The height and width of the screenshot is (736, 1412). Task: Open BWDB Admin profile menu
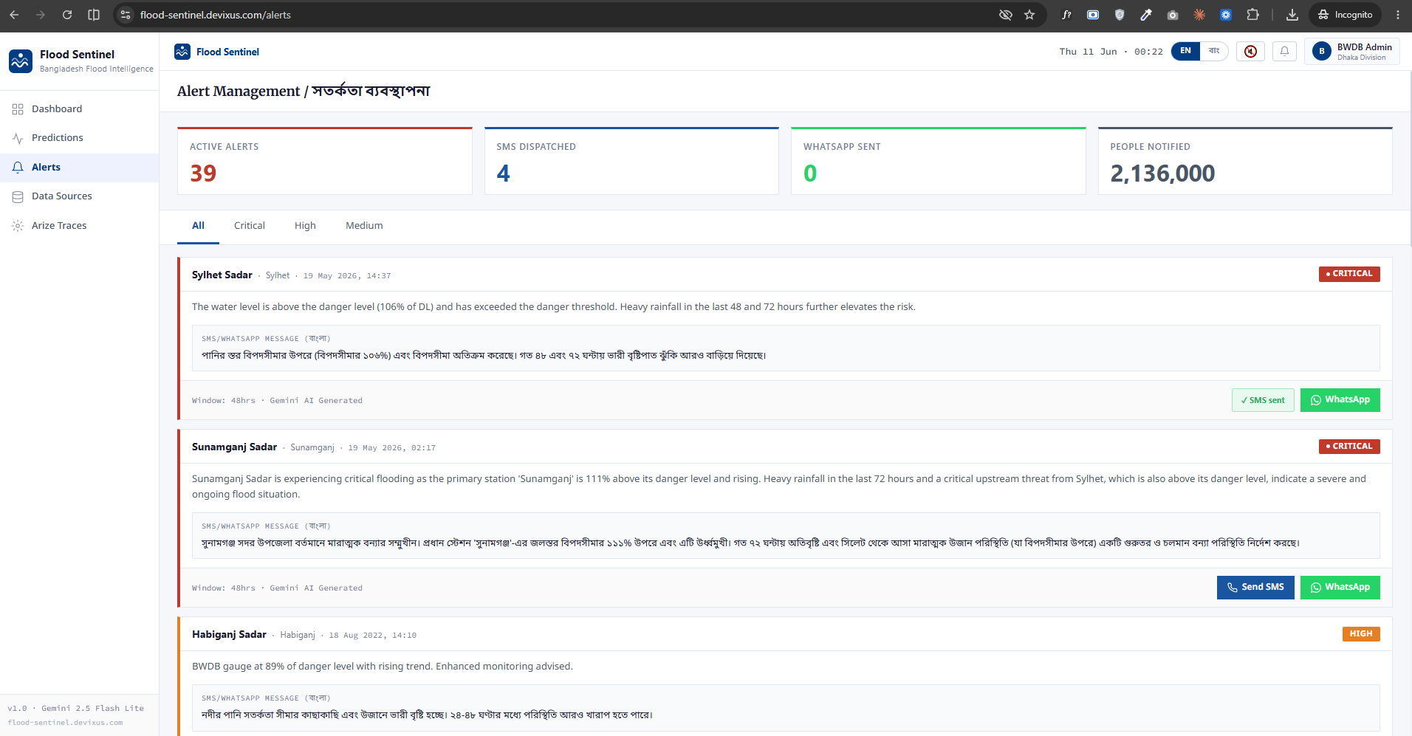click(x=1351, y=52)
